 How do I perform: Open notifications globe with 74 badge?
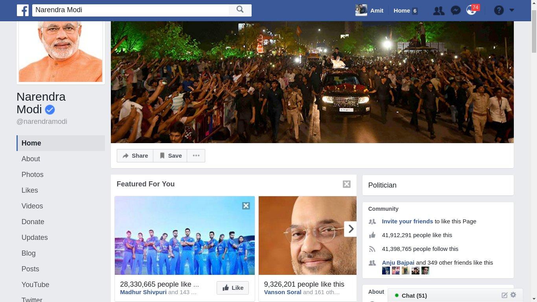[471, 10]
